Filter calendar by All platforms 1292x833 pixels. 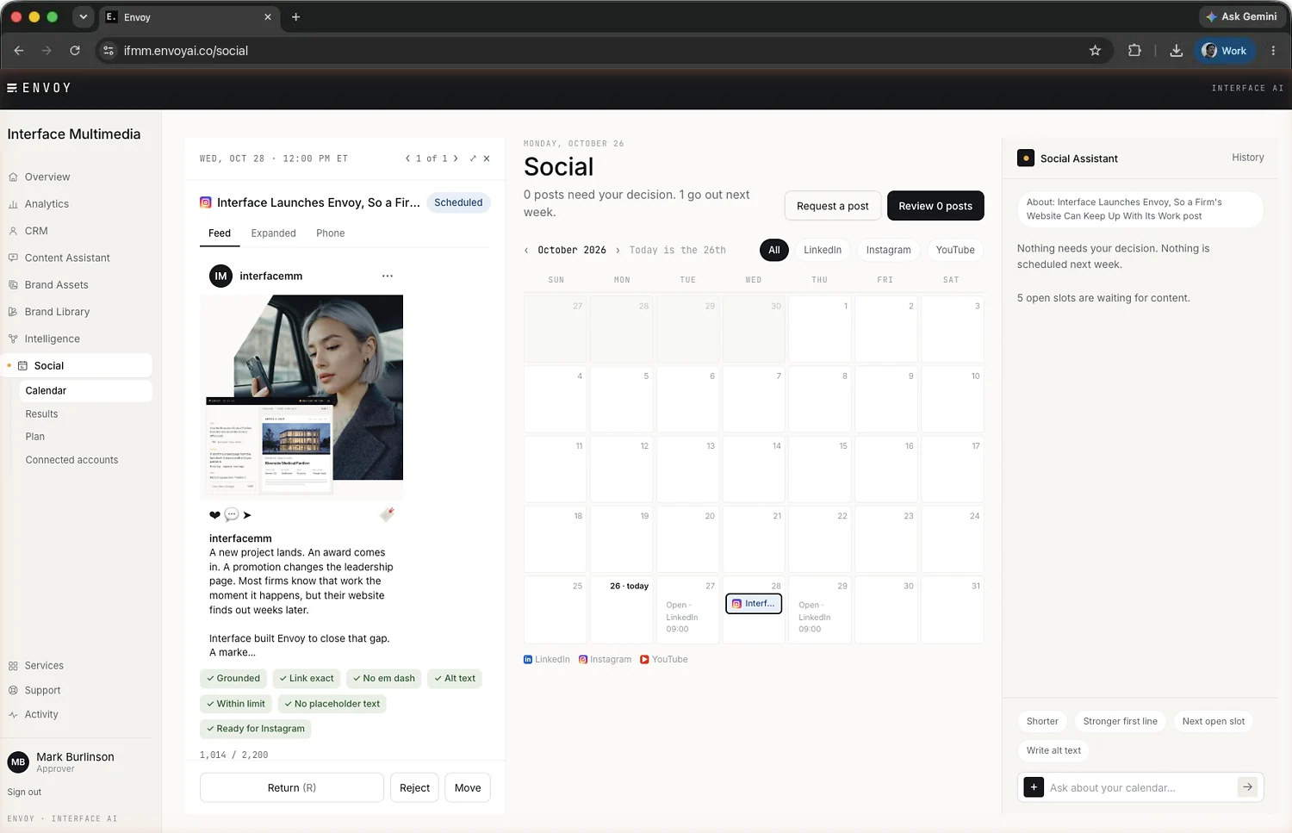coord(774,250)
